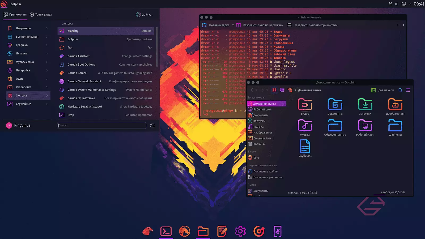The width and height of the screenshot is (425, 239).
Task: Click the clipboard icon in system tray
Action: pyautogui.click(x=390, y=4)
